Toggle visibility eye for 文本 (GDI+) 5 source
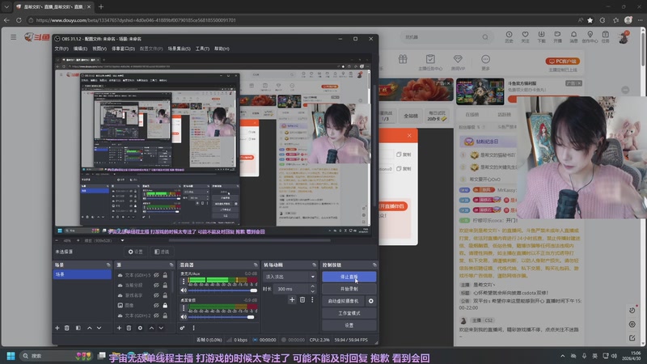 click(156, 275)
